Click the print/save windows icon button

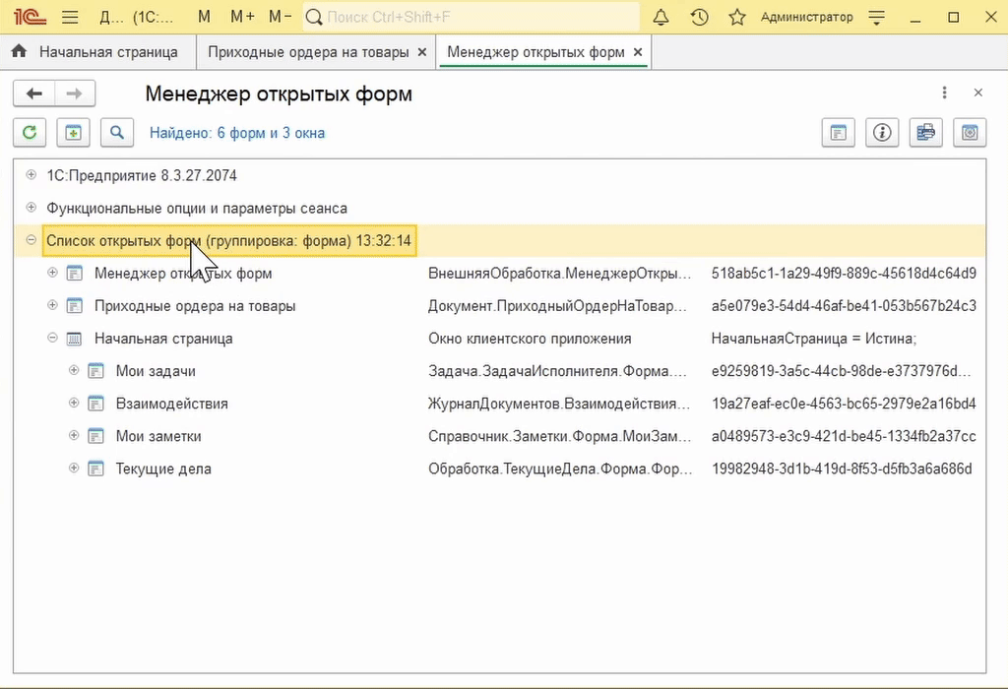925,133
